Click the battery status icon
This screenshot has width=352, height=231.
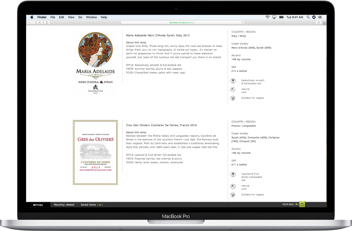coord(281,17)
